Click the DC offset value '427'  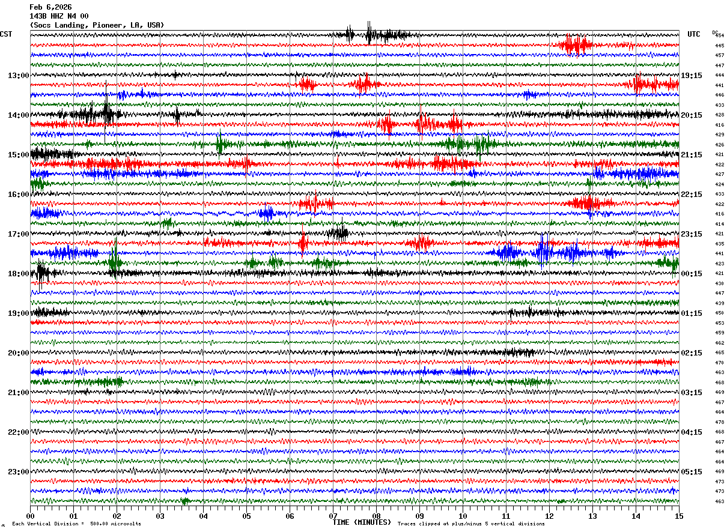(x=719, y=174)
